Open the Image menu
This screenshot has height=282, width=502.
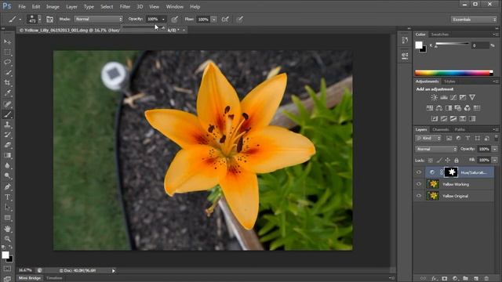[x=53, y=6]
